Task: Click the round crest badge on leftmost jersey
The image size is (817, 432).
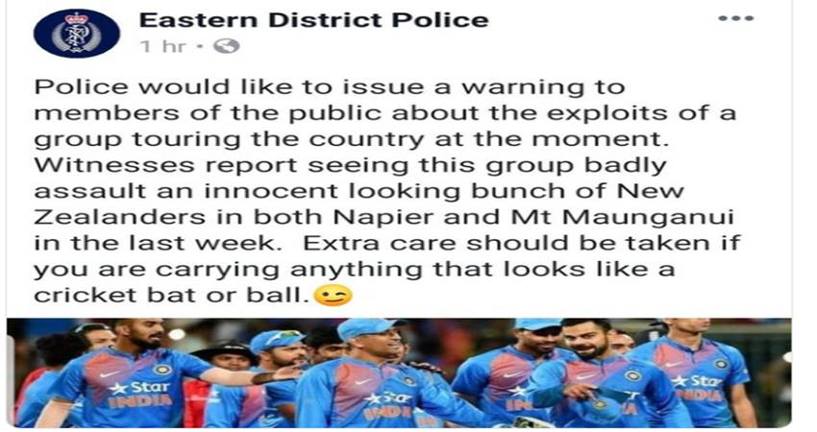Action: (x=162, y=370)
